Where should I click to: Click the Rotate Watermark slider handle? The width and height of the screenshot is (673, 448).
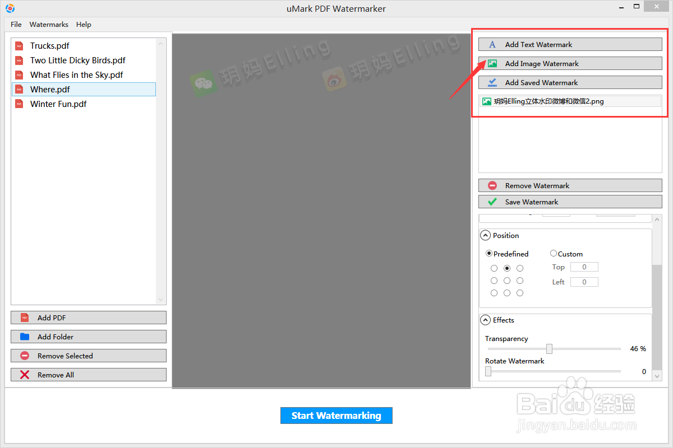[488, 371]
